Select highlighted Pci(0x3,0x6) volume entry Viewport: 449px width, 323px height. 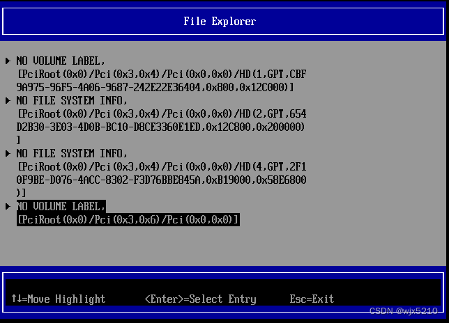point(128,213)
